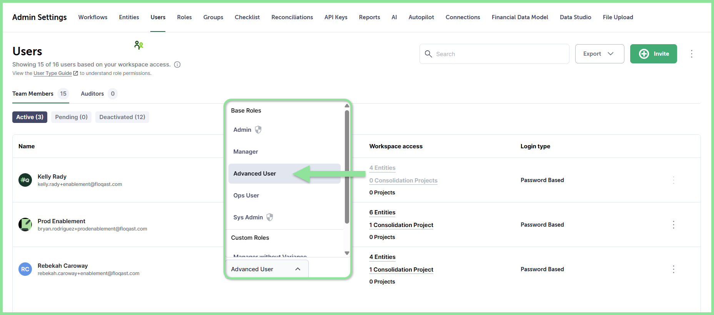Image resolution: width=714 pixels, height=315 pixels.
Task: Open the top-right three-dot options menu
Action: pyautogui.click(x=691, y=54)
